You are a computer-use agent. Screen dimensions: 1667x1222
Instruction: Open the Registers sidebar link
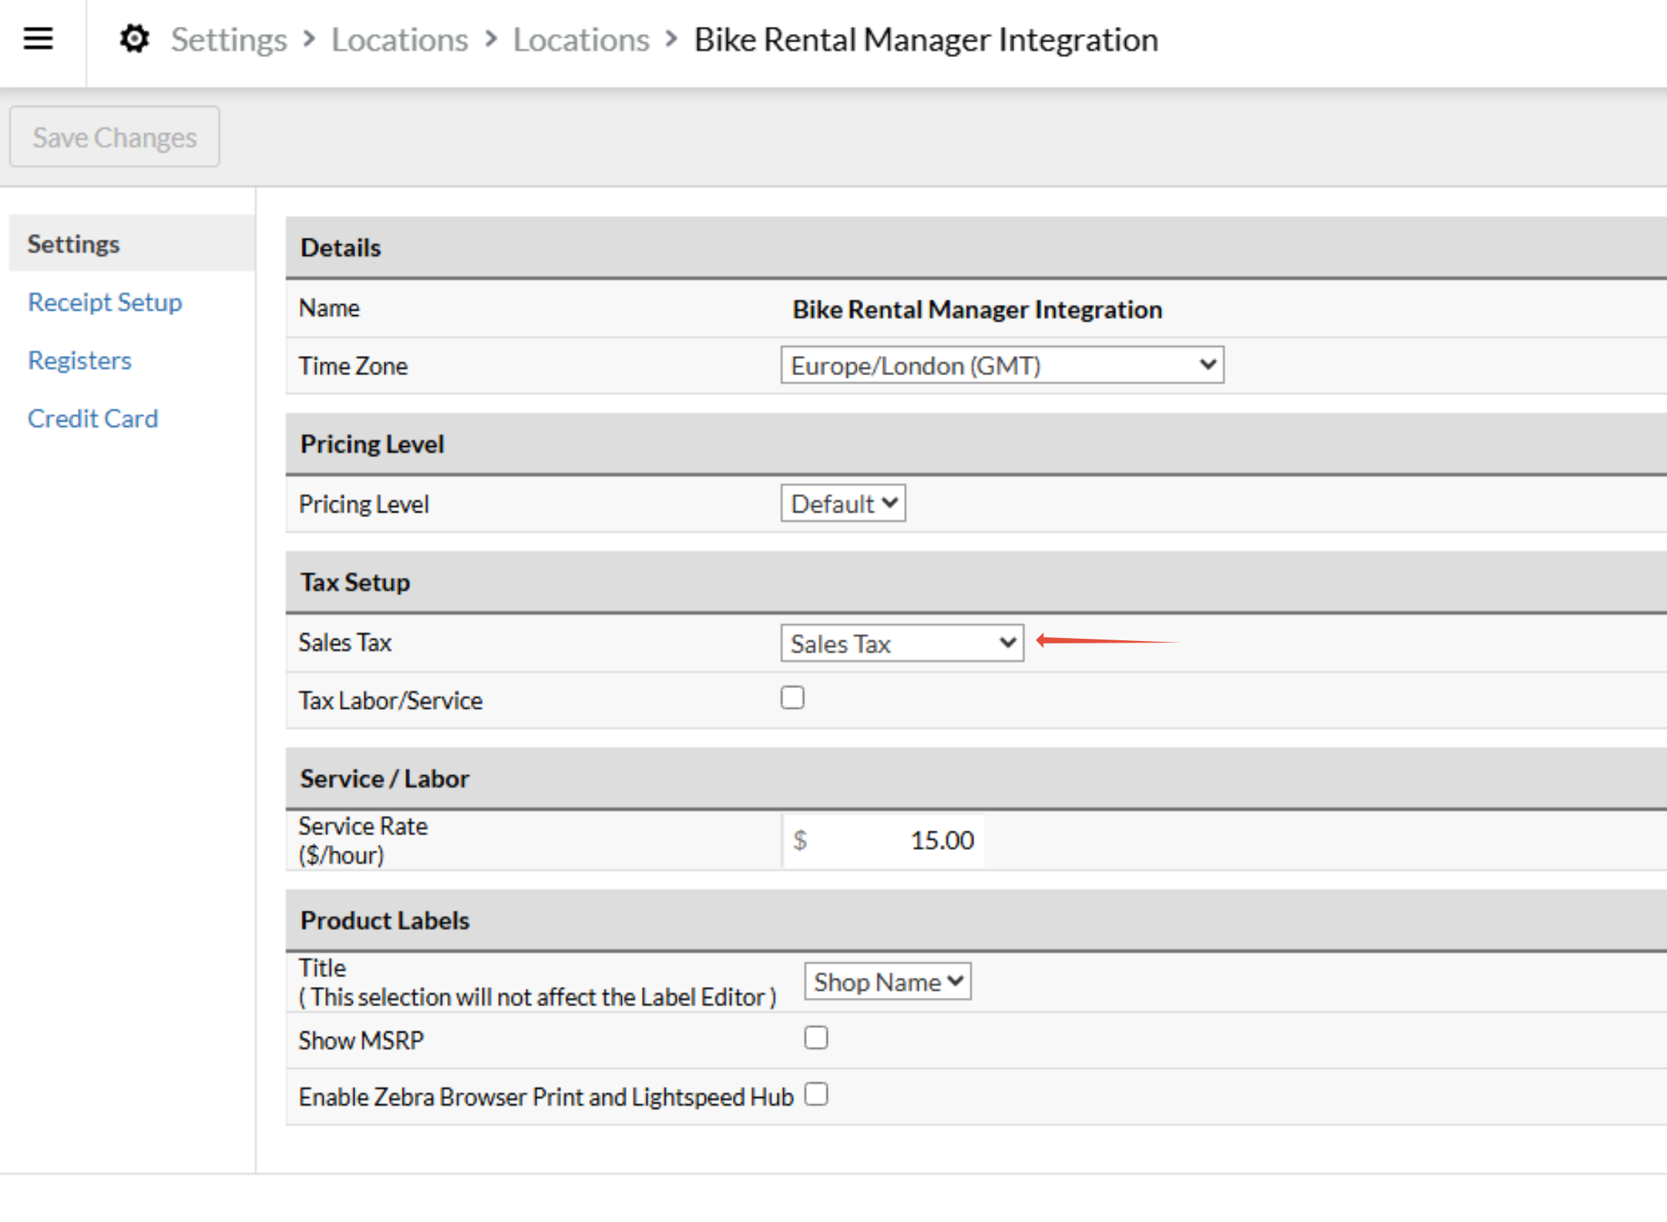[79, 361]
